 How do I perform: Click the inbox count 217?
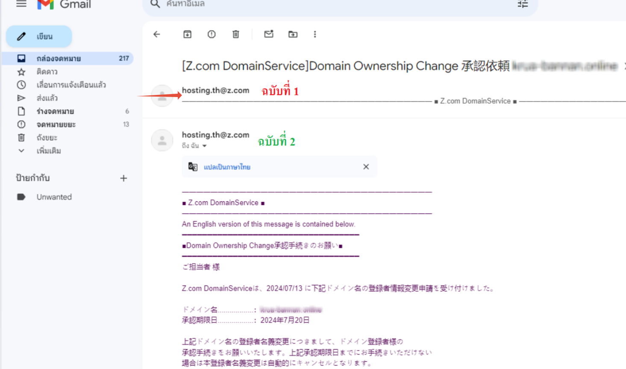pos(124,58)
